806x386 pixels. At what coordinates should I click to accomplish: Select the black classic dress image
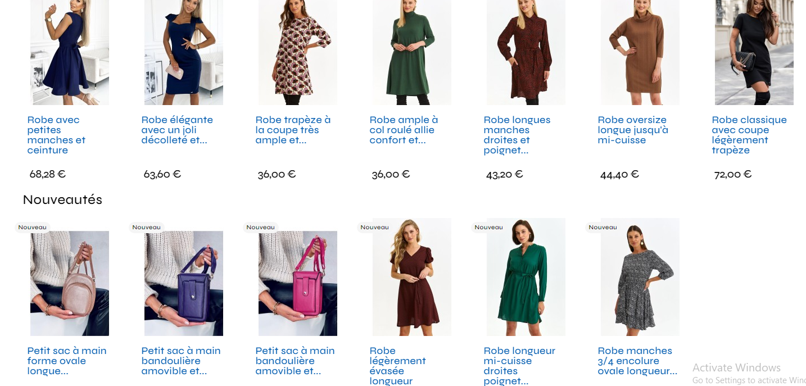coord(754,52)
